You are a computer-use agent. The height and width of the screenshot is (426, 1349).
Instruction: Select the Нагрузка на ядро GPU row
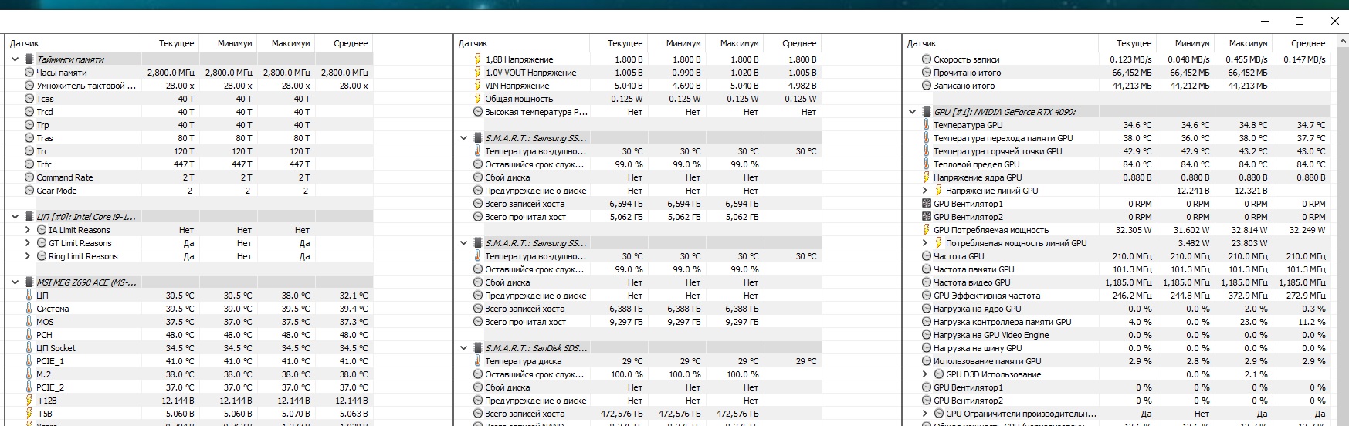click(1117, 309)
